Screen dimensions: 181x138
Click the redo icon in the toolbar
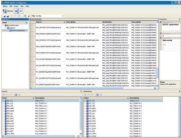tap(15, 16)
